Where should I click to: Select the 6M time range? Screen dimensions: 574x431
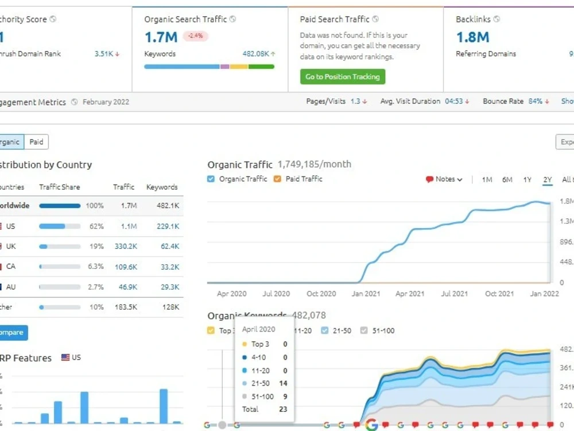(507, 179)
